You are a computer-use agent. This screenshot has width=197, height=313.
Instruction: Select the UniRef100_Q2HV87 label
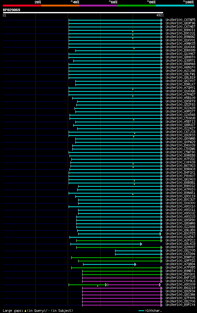[x=180, y=247]
